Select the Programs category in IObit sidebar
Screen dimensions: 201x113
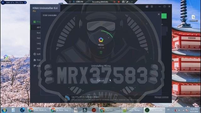coord(37,22)
